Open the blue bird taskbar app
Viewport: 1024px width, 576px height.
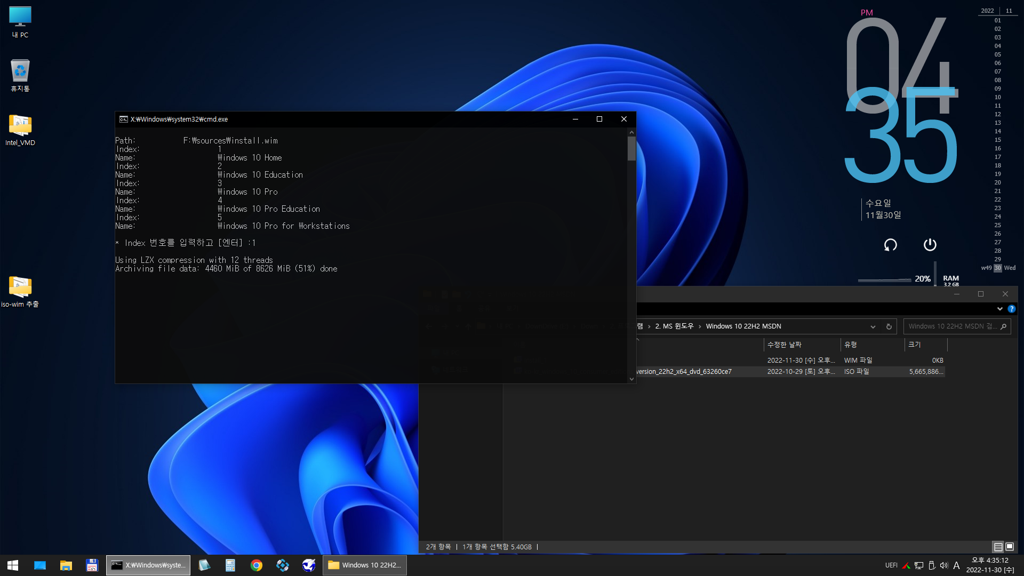coord(309,565)
